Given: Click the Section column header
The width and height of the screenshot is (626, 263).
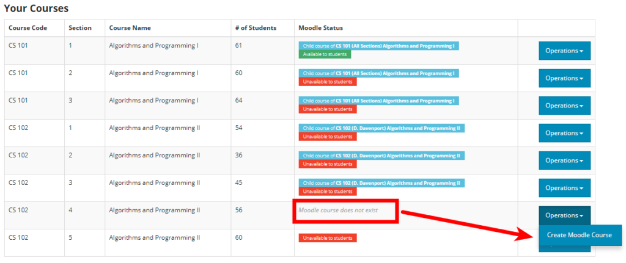Looking at the screenshot, I should pos(79,28).
